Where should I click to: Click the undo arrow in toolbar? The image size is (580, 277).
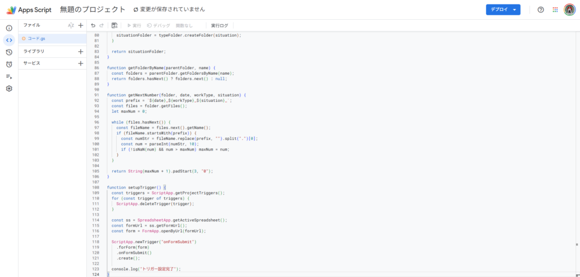[x=93, y=25]
